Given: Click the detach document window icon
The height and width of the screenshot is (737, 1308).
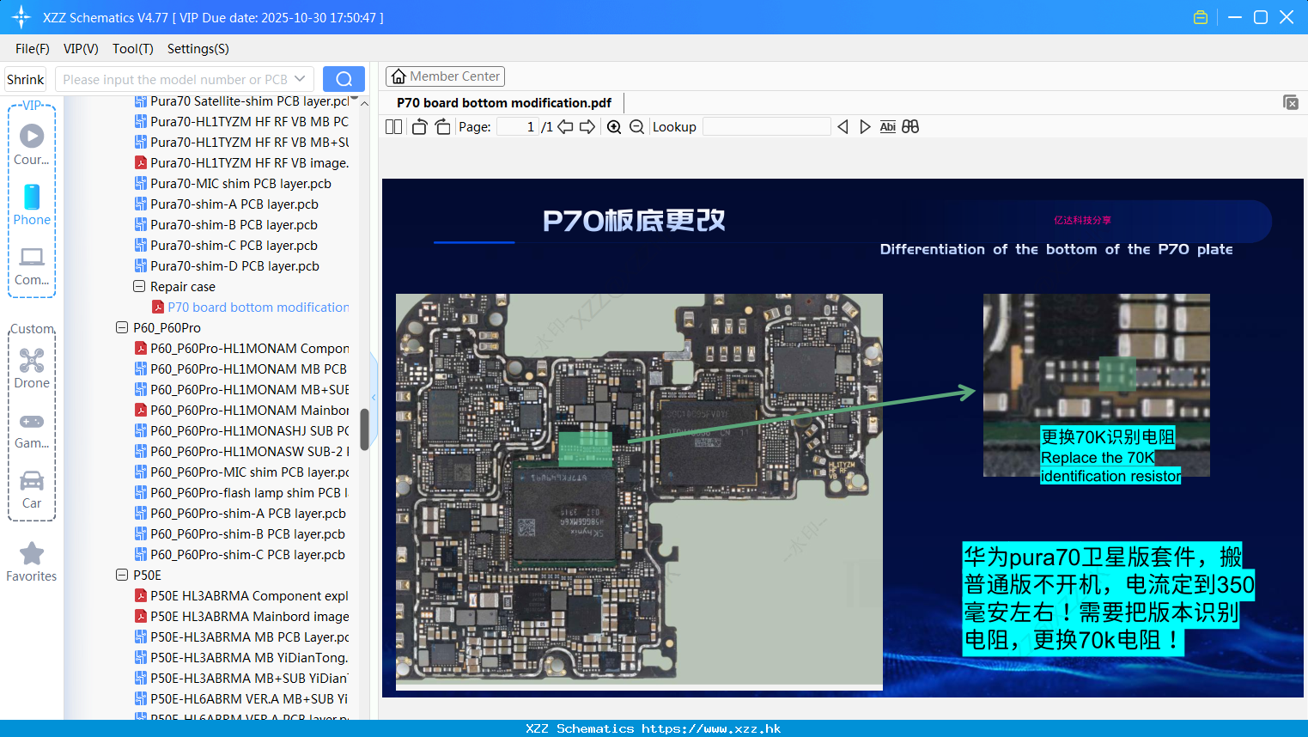Looking at the screenshot, I should click(x=1291, y=102).
